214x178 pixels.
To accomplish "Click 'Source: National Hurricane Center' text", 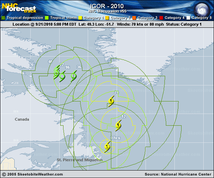I will click(x=178, y=174).
